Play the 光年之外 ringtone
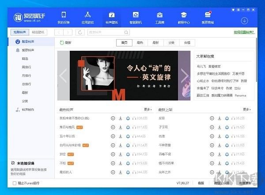The height and width of the screenshot is (195, 265). 212,172
